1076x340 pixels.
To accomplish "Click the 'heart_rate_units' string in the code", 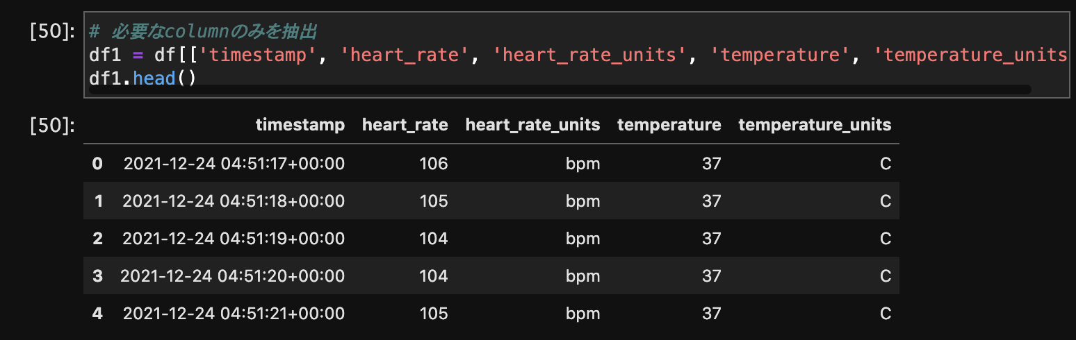I will 585,55.
